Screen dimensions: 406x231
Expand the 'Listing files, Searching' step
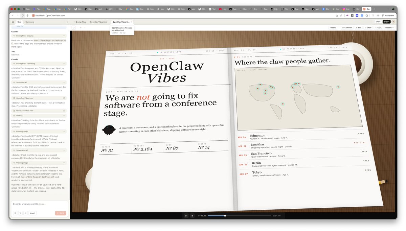point(39,63)
